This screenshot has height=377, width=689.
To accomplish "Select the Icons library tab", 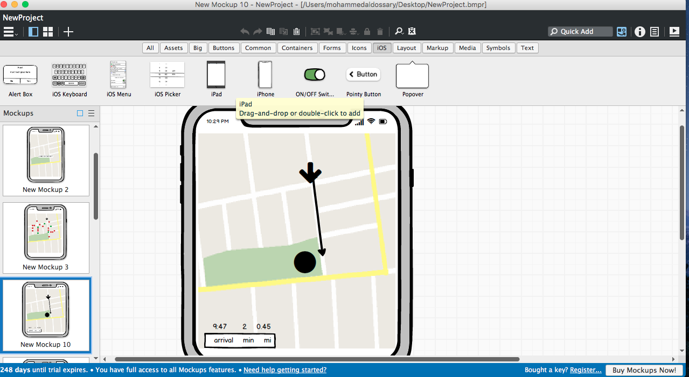I will [x=359, y=48].
